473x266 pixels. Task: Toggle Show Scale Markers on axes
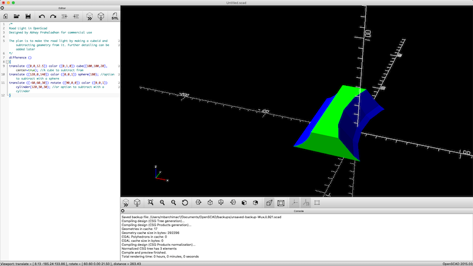(x=306, y=203)
